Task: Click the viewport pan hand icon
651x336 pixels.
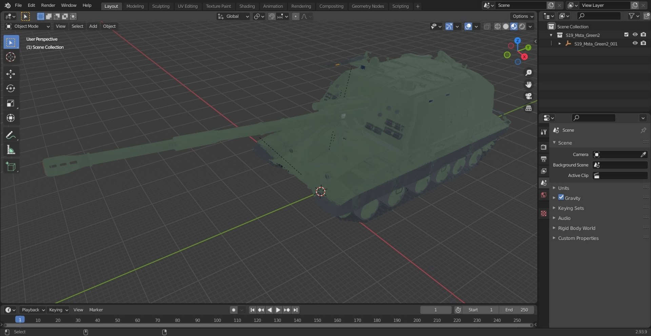Action: tap(528, 84)
